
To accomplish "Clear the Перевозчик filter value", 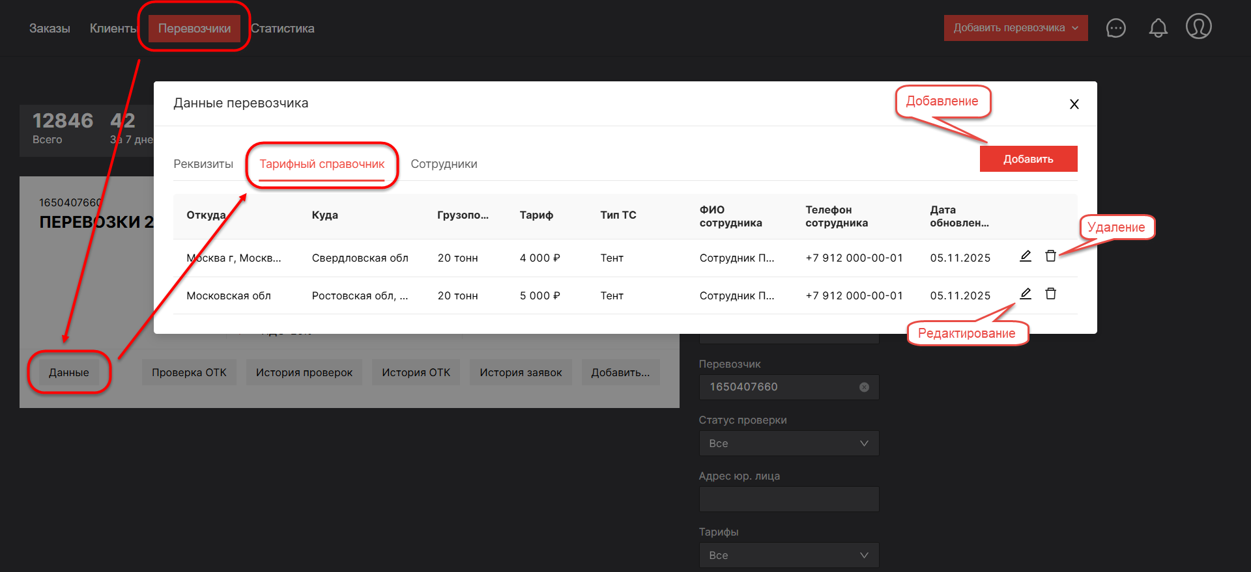I will (864, 387).
